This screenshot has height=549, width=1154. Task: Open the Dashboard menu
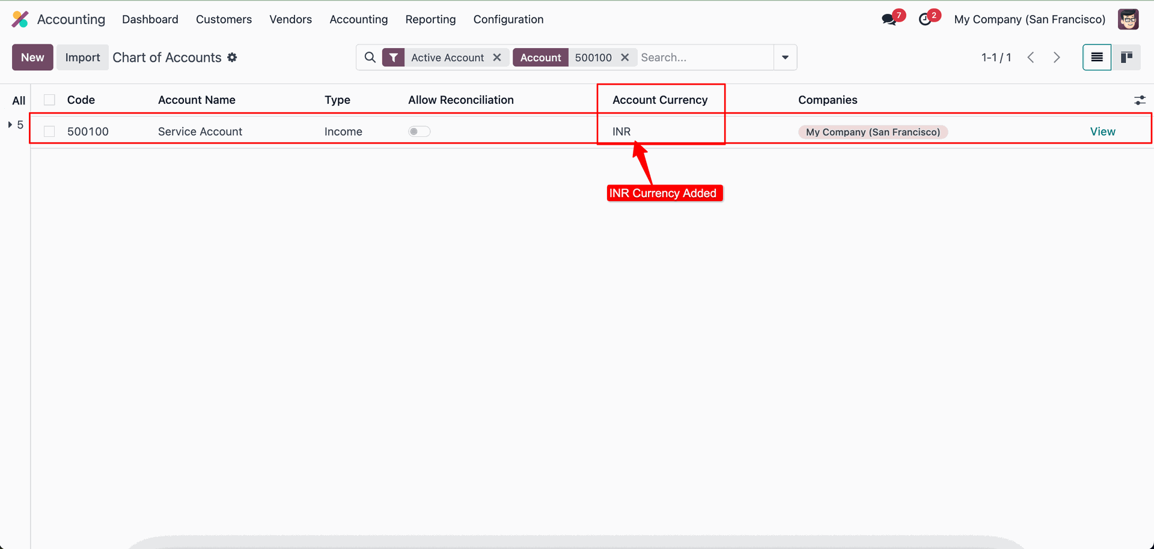click(x=150, y=19)
